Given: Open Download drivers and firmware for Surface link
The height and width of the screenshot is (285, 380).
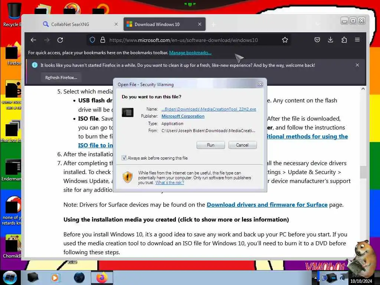Looking at the screenshot, I should pos(267,204).
